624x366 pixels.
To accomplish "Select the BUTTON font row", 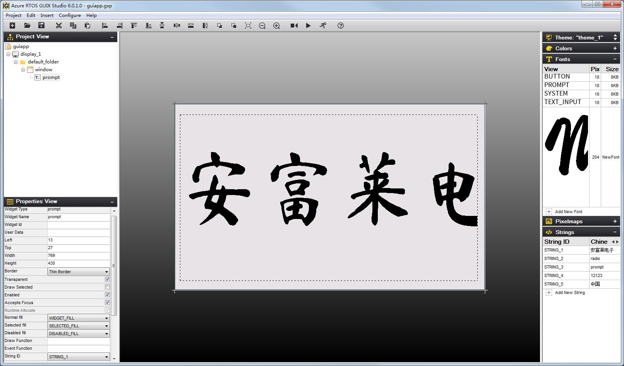I will (x=581, y=77).
